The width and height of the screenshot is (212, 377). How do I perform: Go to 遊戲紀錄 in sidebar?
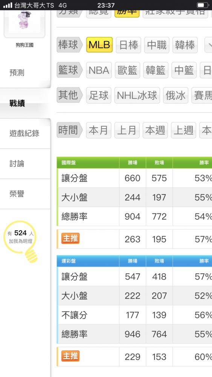(25, 133)
